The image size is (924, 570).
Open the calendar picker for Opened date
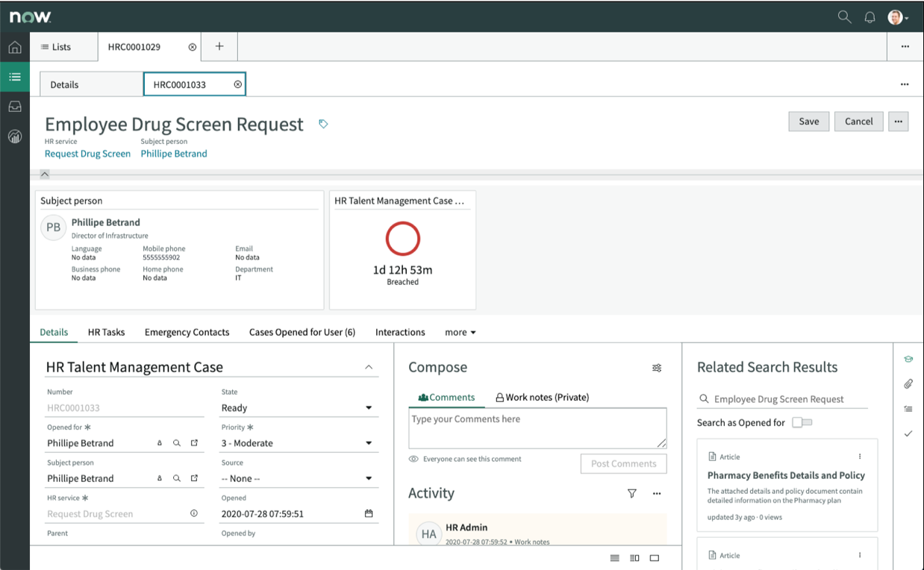pyautogui.click(x=369, y=513)
